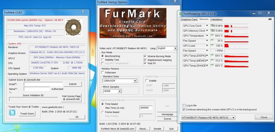
Task: Click the GPU-Z Close button
Action: pyautogui.click(x=264, y=117)
